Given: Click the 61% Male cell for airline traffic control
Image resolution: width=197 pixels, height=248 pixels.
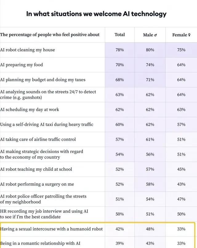Looking at the screenshot, I should click(150, 140).
